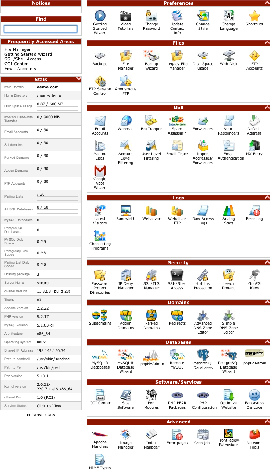Open Backups in Files section
The height and width of the screenshot is (471, 271).
pos(100,56)
